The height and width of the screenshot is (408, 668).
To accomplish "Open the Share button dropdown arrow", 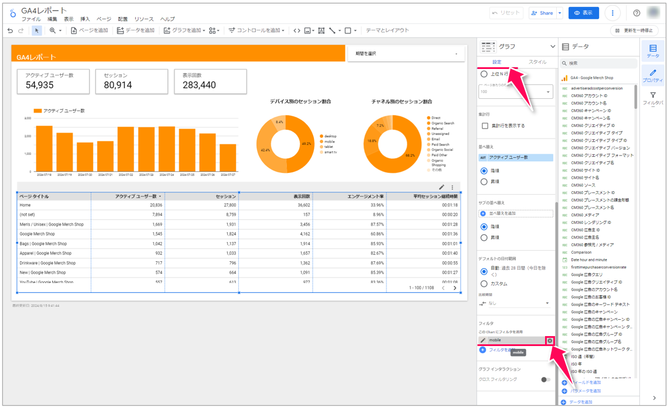I will (x=560, y=13).
